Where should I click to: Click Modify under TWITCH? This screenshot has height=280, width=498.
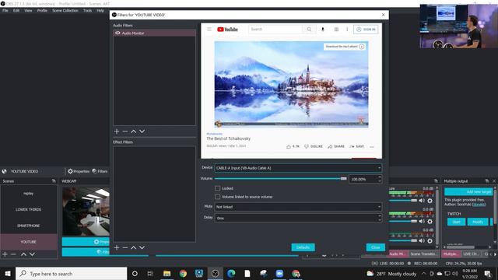(x=478, y=222)
